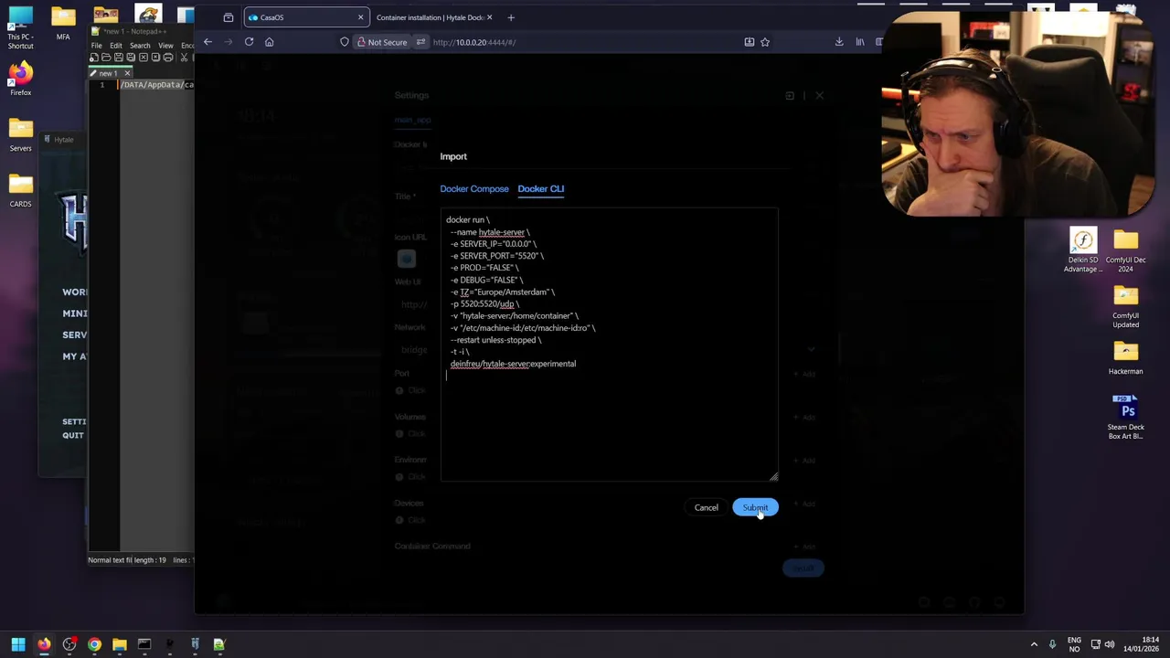Select the Firefox desktop shortcut
Image resolution: width=1170 pixels, height=658 pixels.
[20, 80]
